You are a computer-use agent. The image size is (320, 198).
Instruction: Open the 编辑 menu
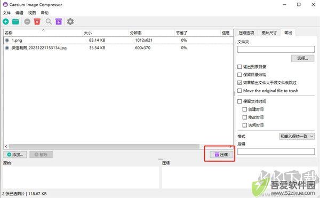(x=19, y=13)
